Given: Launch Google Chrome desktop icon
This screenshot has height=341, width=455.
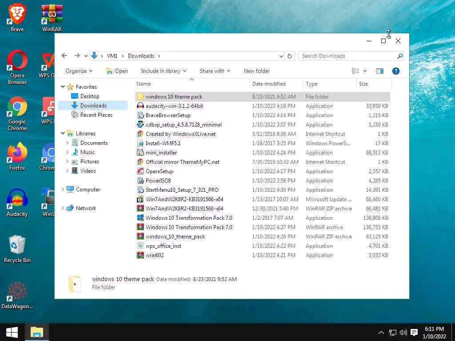Looking at the screenshot, I should [x=17, y=114].
